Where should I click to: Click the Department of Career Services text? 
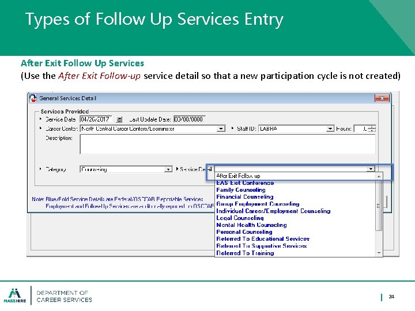pos(65,297)
